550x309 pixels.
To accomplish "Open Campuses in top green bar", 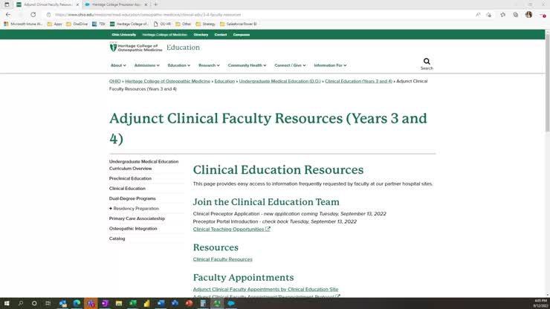I will [x=242, y=35].
